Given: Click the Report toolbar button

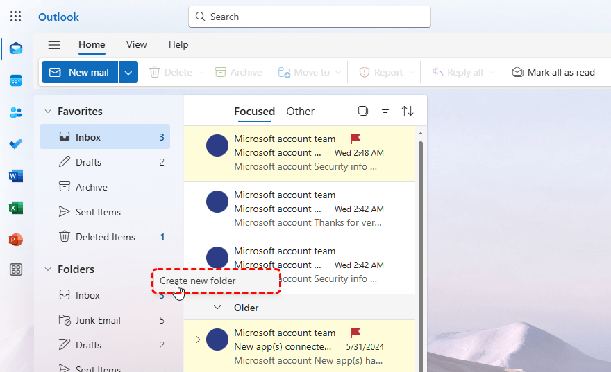Looking at the screenshot, I should [381, 72].
